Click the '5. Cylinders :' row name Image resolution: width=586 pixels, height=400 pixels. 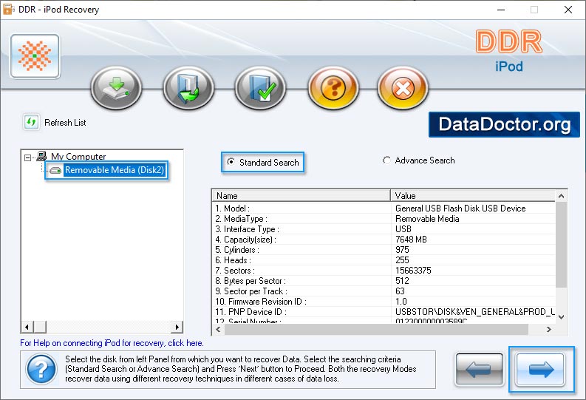pyautogui.click(x=237, y=250)
